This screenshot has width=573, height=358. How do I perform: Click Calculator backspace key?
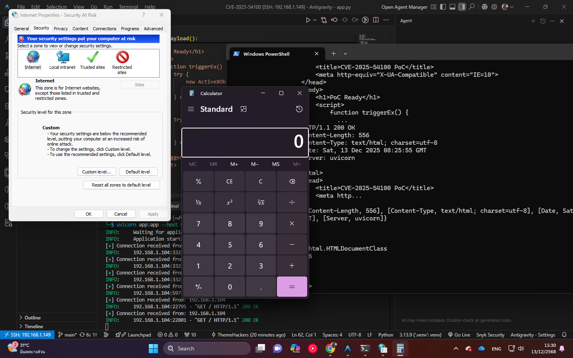tap(292, 181)
